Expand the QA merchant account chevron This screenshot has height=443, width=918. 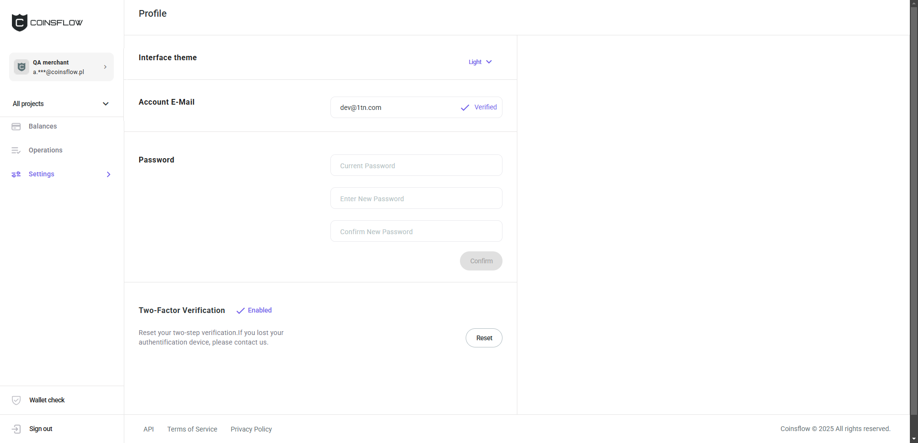coord(105,67)
